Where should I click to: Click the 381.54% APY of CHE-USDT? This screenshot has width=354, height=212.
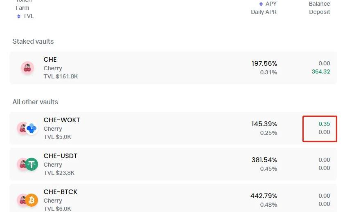[x=264, y=160]
